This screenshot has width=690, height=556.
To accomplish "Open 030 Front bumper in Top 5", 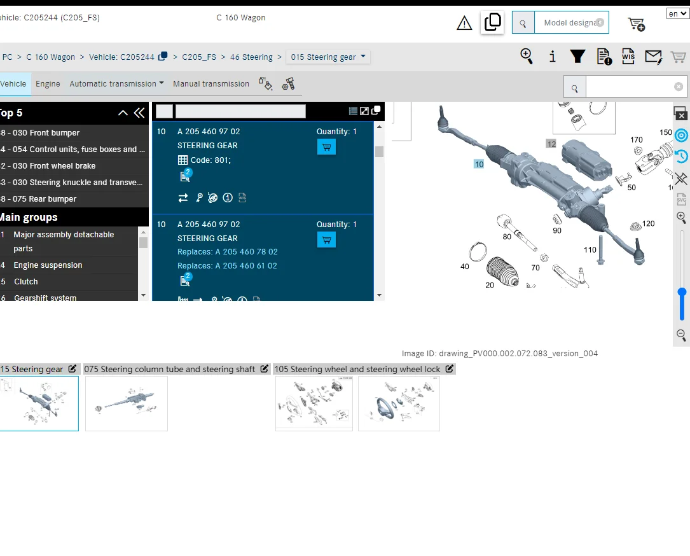I will click(74, 133).
